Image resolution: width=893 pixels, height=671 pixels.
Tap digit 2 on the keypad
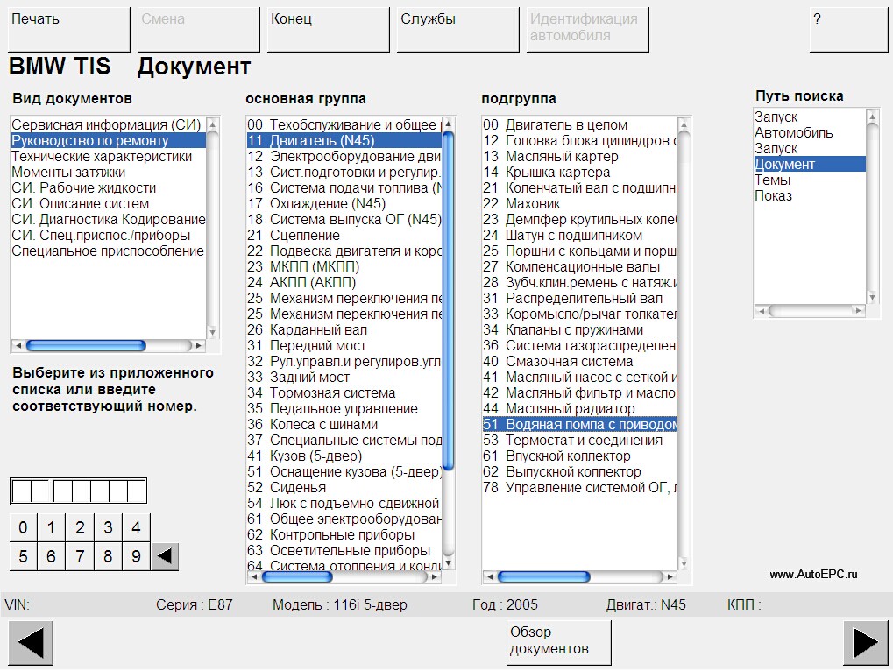(80, 527)
